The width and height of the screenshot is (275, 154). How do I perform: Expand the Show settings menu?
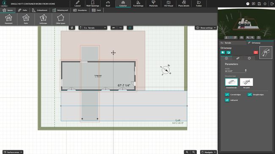pyautogui.click(x=206, y=28)
